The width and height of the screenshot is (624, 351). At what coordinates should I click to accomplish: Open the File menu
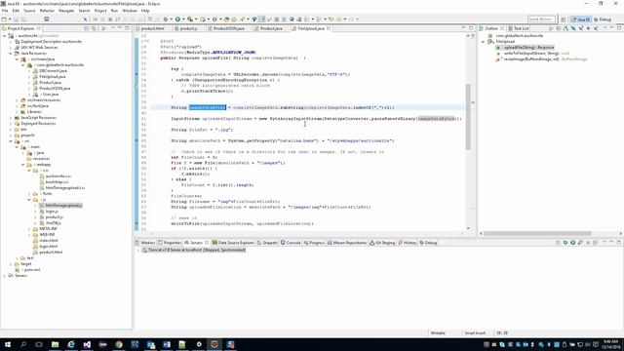(x=5, y=11)
